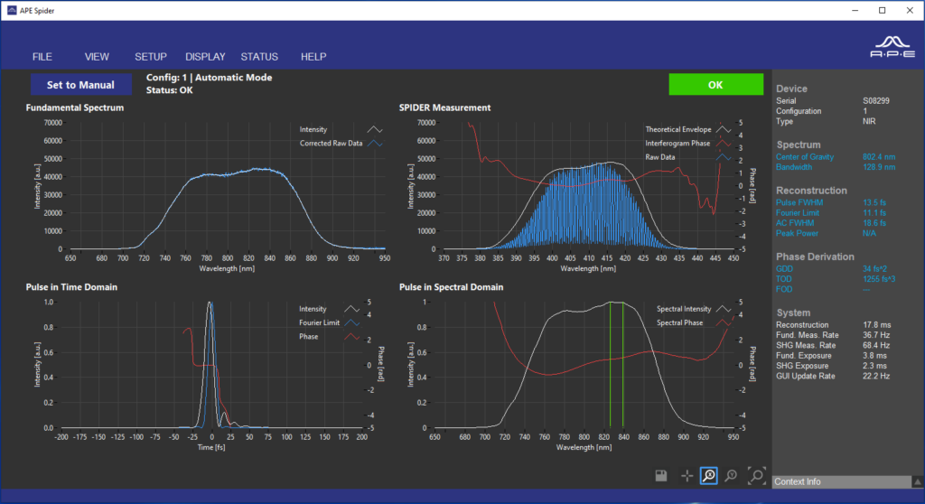Click the Interferogram Phase legend marker
Image resolution: width=925 pixels, height=504 pixels.
pos(724,144)
